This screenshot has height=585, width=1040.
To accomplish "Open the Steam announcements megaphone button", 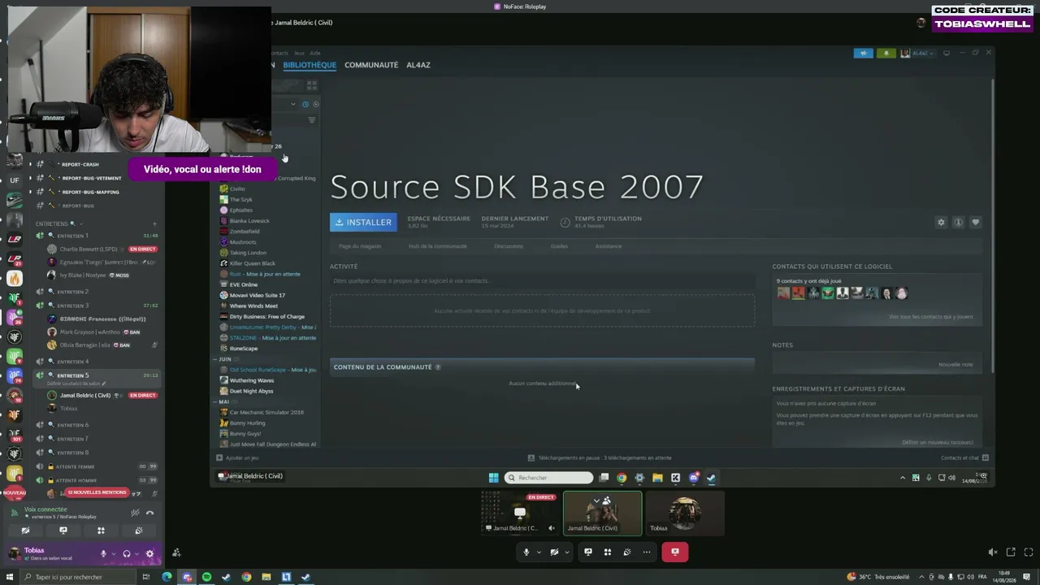I will click(x=863, y=54).
